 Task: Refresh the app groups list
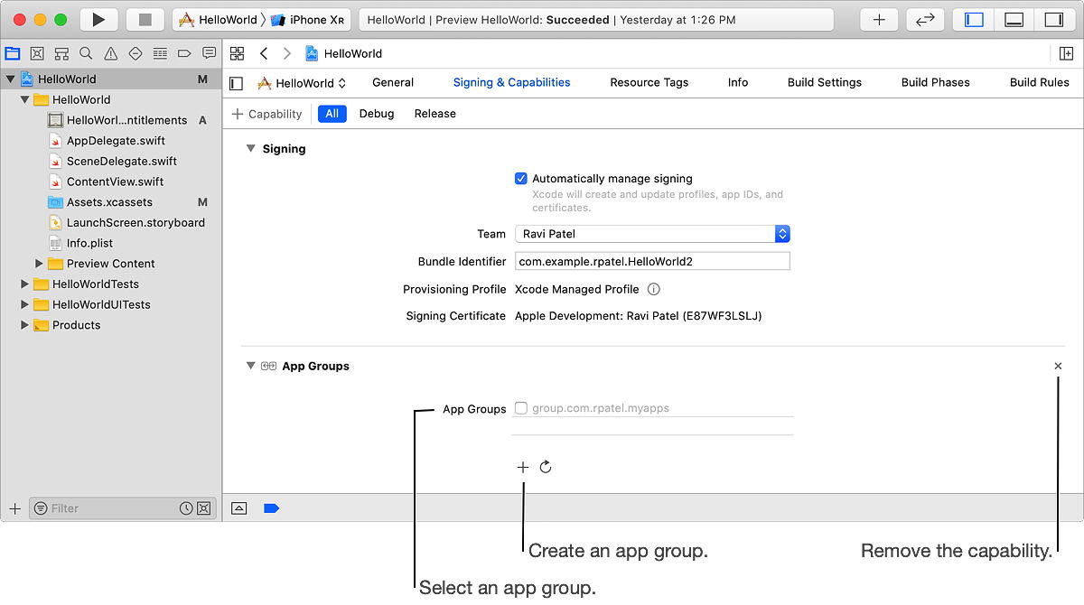click(546, 467)
